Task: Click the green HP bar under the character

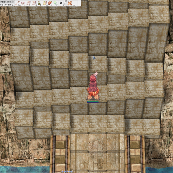Action: tap(93, 102)
